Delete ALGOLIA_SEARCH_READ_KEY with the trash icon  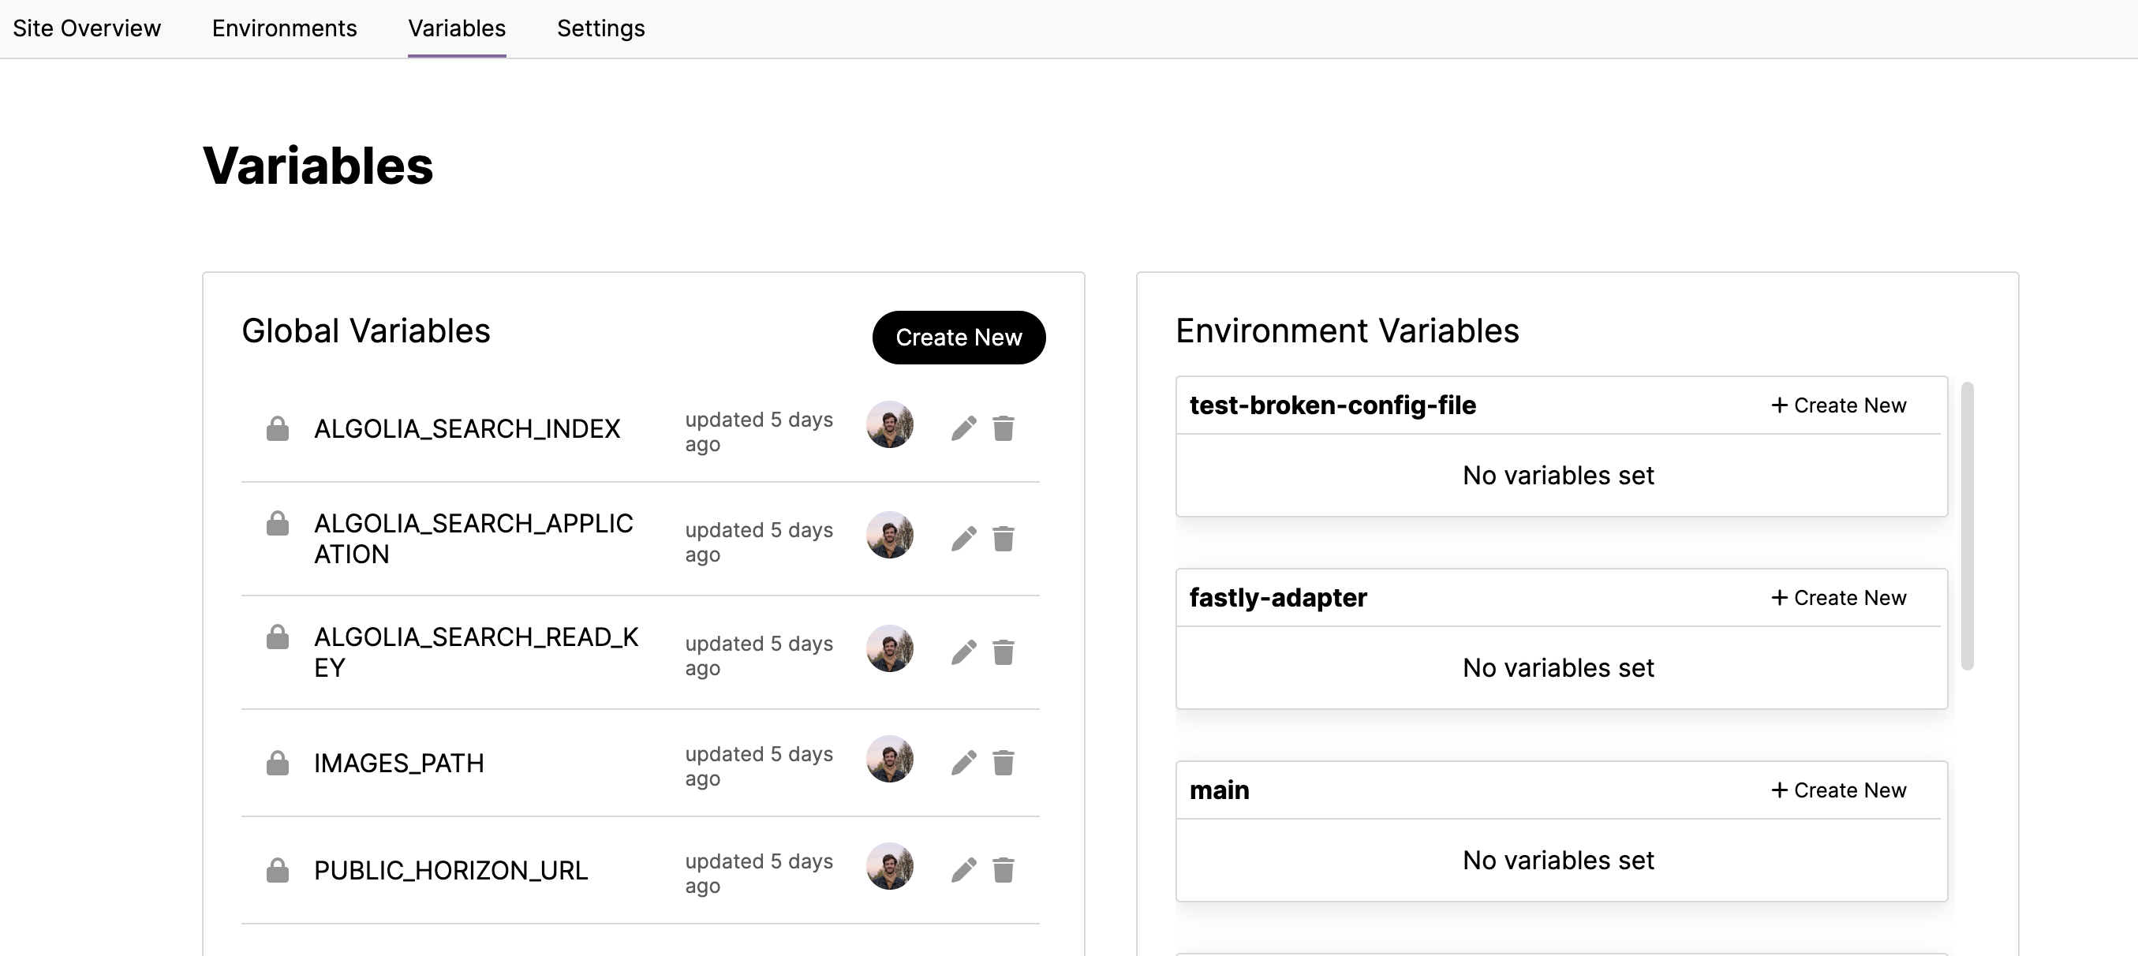point(1004,652)
